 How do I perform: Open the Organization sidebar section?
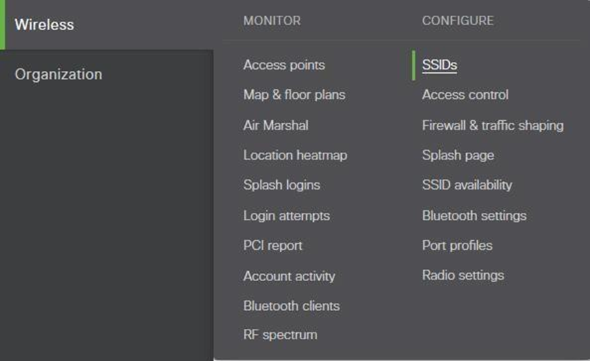coord(58,74)
